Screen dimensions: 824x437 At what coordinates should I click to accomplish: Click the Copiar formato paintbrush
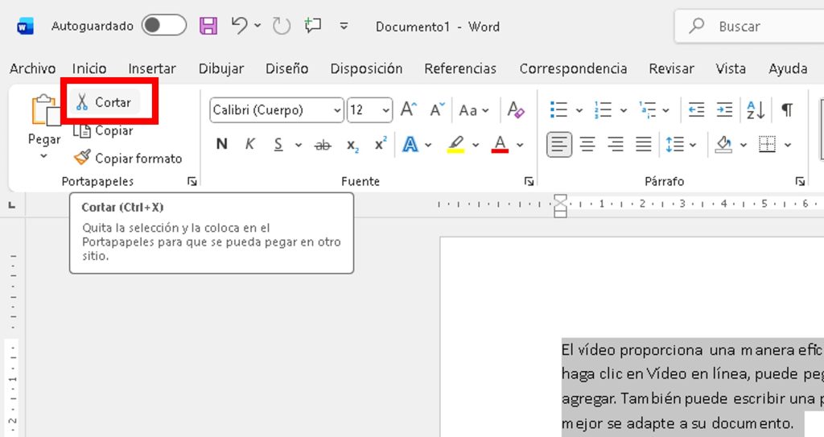click(82, 159)
